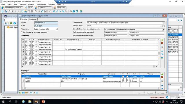This screenshot has width=185, height=104.
Task: Select the XML_Выгр folder in tree
Action: coord(12,27)
